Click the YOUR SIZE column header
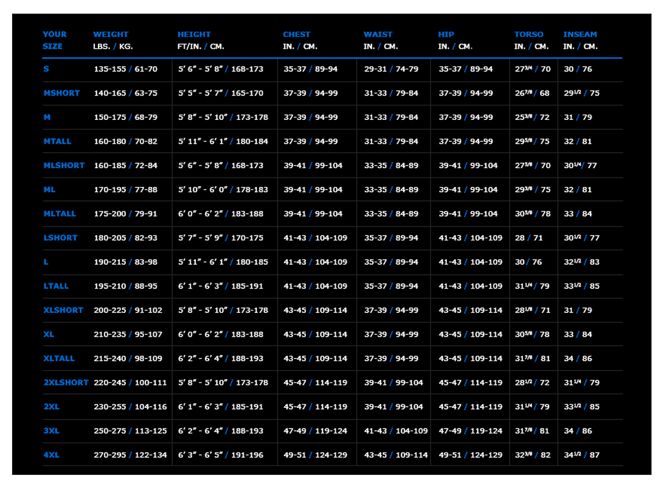 pyautogui.click(x=54, y=40)
